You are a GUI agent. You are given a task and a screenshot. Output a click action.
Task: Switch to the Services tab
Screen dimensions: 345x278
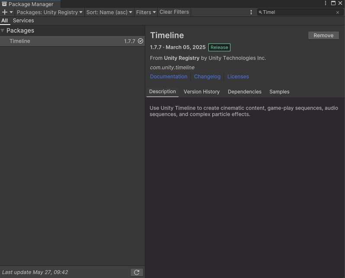tap(23, 21)
